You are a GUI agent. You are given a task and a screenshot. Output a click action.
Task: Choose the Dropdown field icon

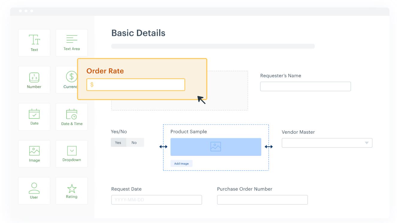[72, 153]
